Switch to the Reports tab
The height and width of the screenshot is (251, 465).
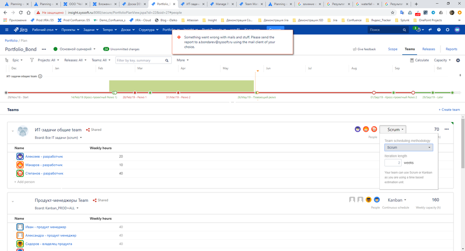pyautogui.click(x=452, y=49)
